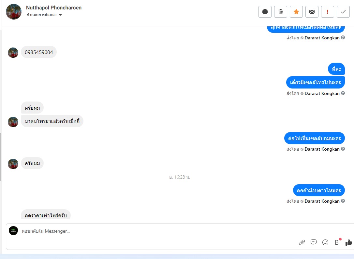Click the Nutthapol Phoncharoen name heading
354x259 pixels.
click(54, 8)
